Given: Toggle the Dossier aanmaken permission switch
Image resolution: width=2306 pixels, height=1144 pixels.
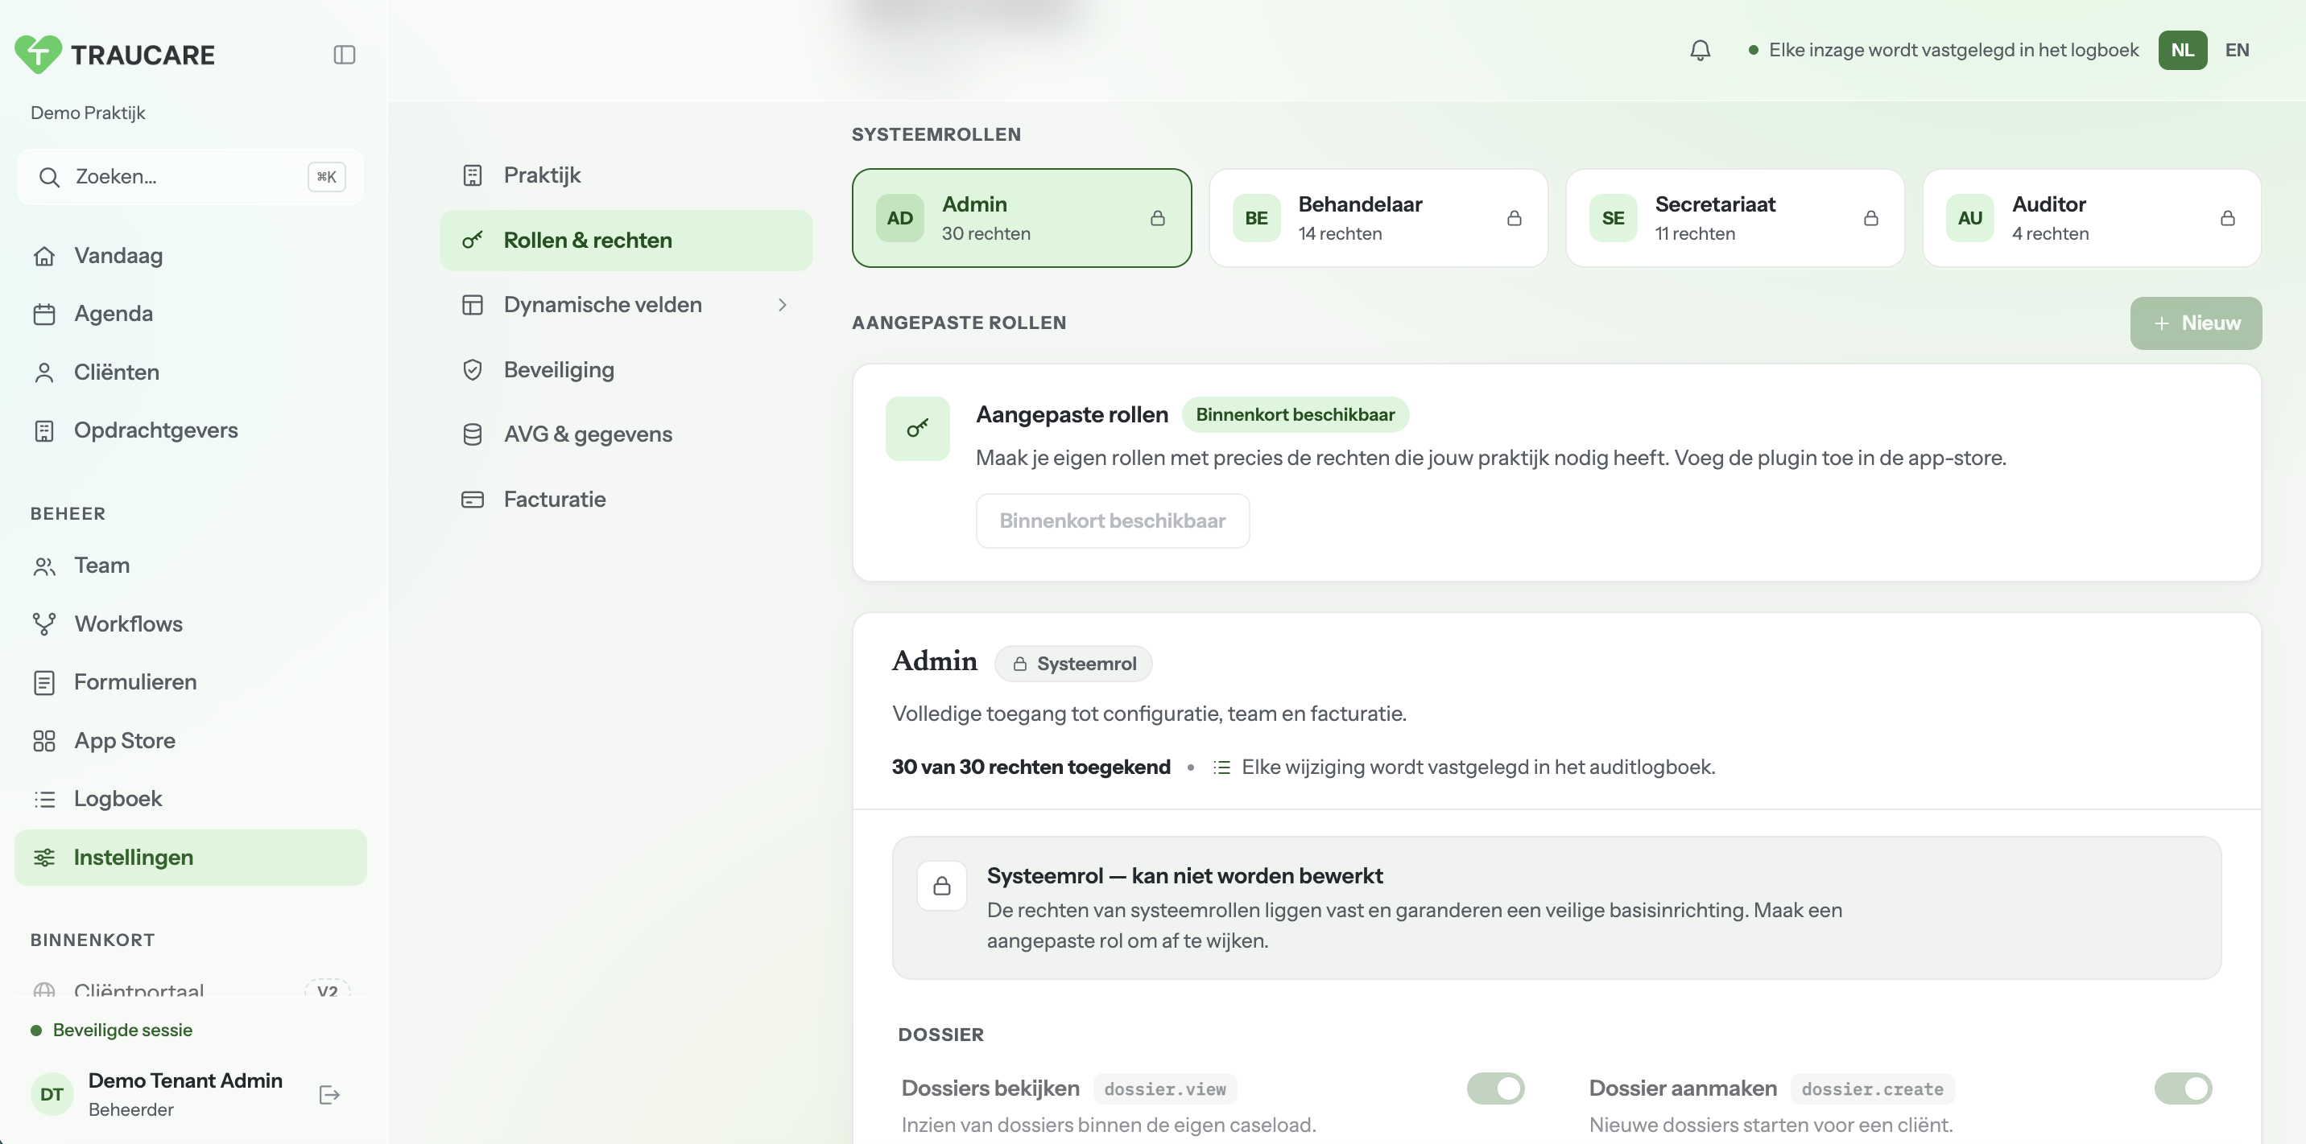Looking at the screenshot, I should pos(2183,1088).
